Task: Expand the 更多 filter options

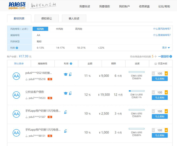Action: 166,48
